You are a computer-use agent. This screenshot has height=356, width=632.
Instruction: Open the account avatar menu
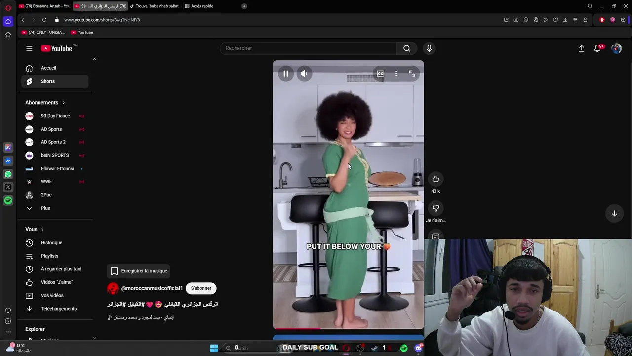(616, 48)
